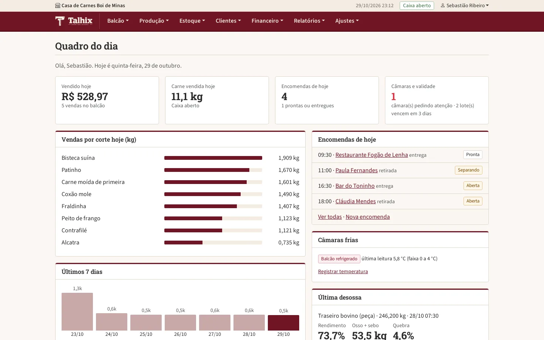Image resolution: width=544 pixels, height=340 pixels.
Task: Open the Ajustes menu
Action: coord(347,21)
